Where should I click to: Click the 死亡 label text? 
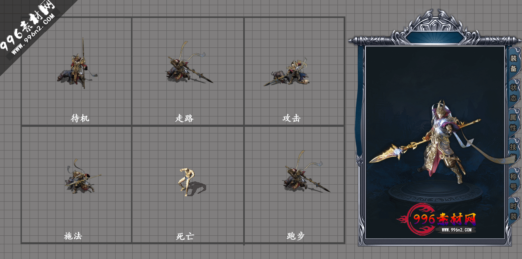(x=185, y=236)
